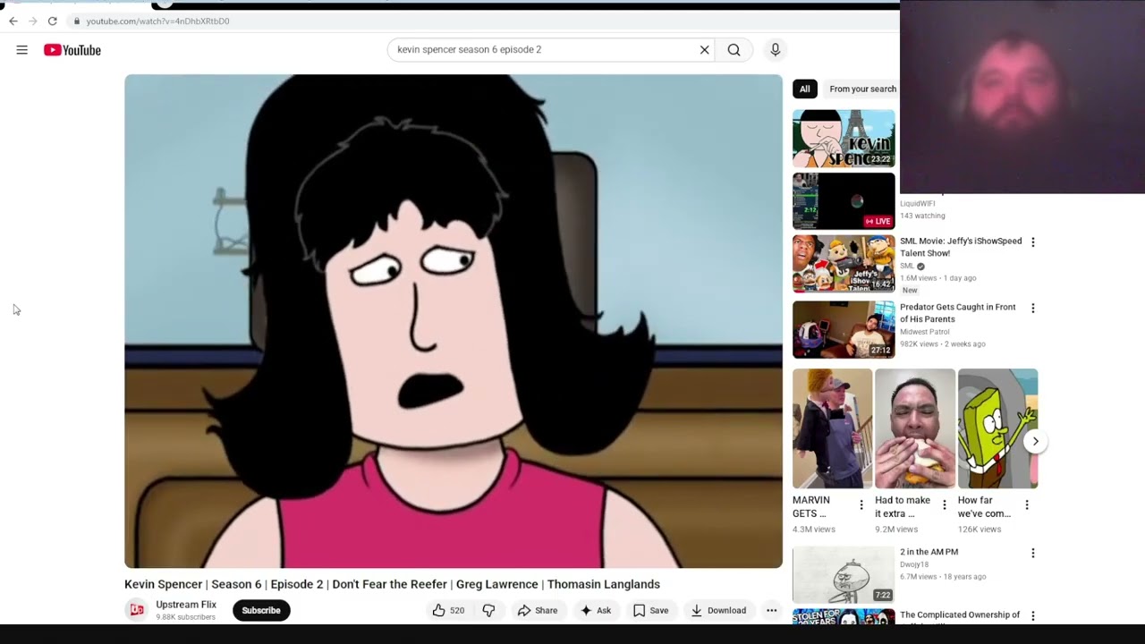Select the All filter chip
The height and width of the screenshot is (644, 1145).
805,89
